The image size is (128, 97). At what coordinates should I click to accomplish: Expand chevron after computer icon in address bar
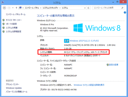point(23,8)
